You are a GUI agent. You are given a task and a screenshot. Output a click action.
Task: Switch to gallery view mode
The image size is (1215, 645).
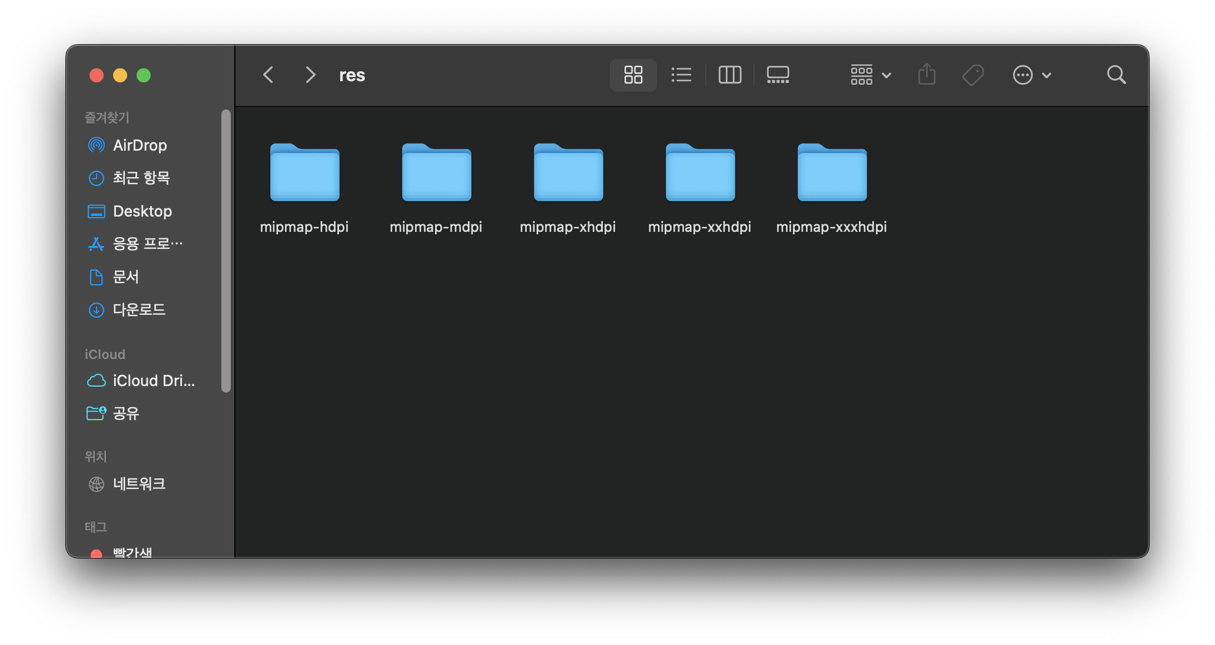(778, 75)
